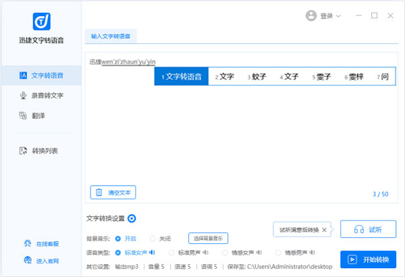This screenshot has height=277, width=405.
Task: Expand the 登录 dropdown arrow
Action: [338, 16]
